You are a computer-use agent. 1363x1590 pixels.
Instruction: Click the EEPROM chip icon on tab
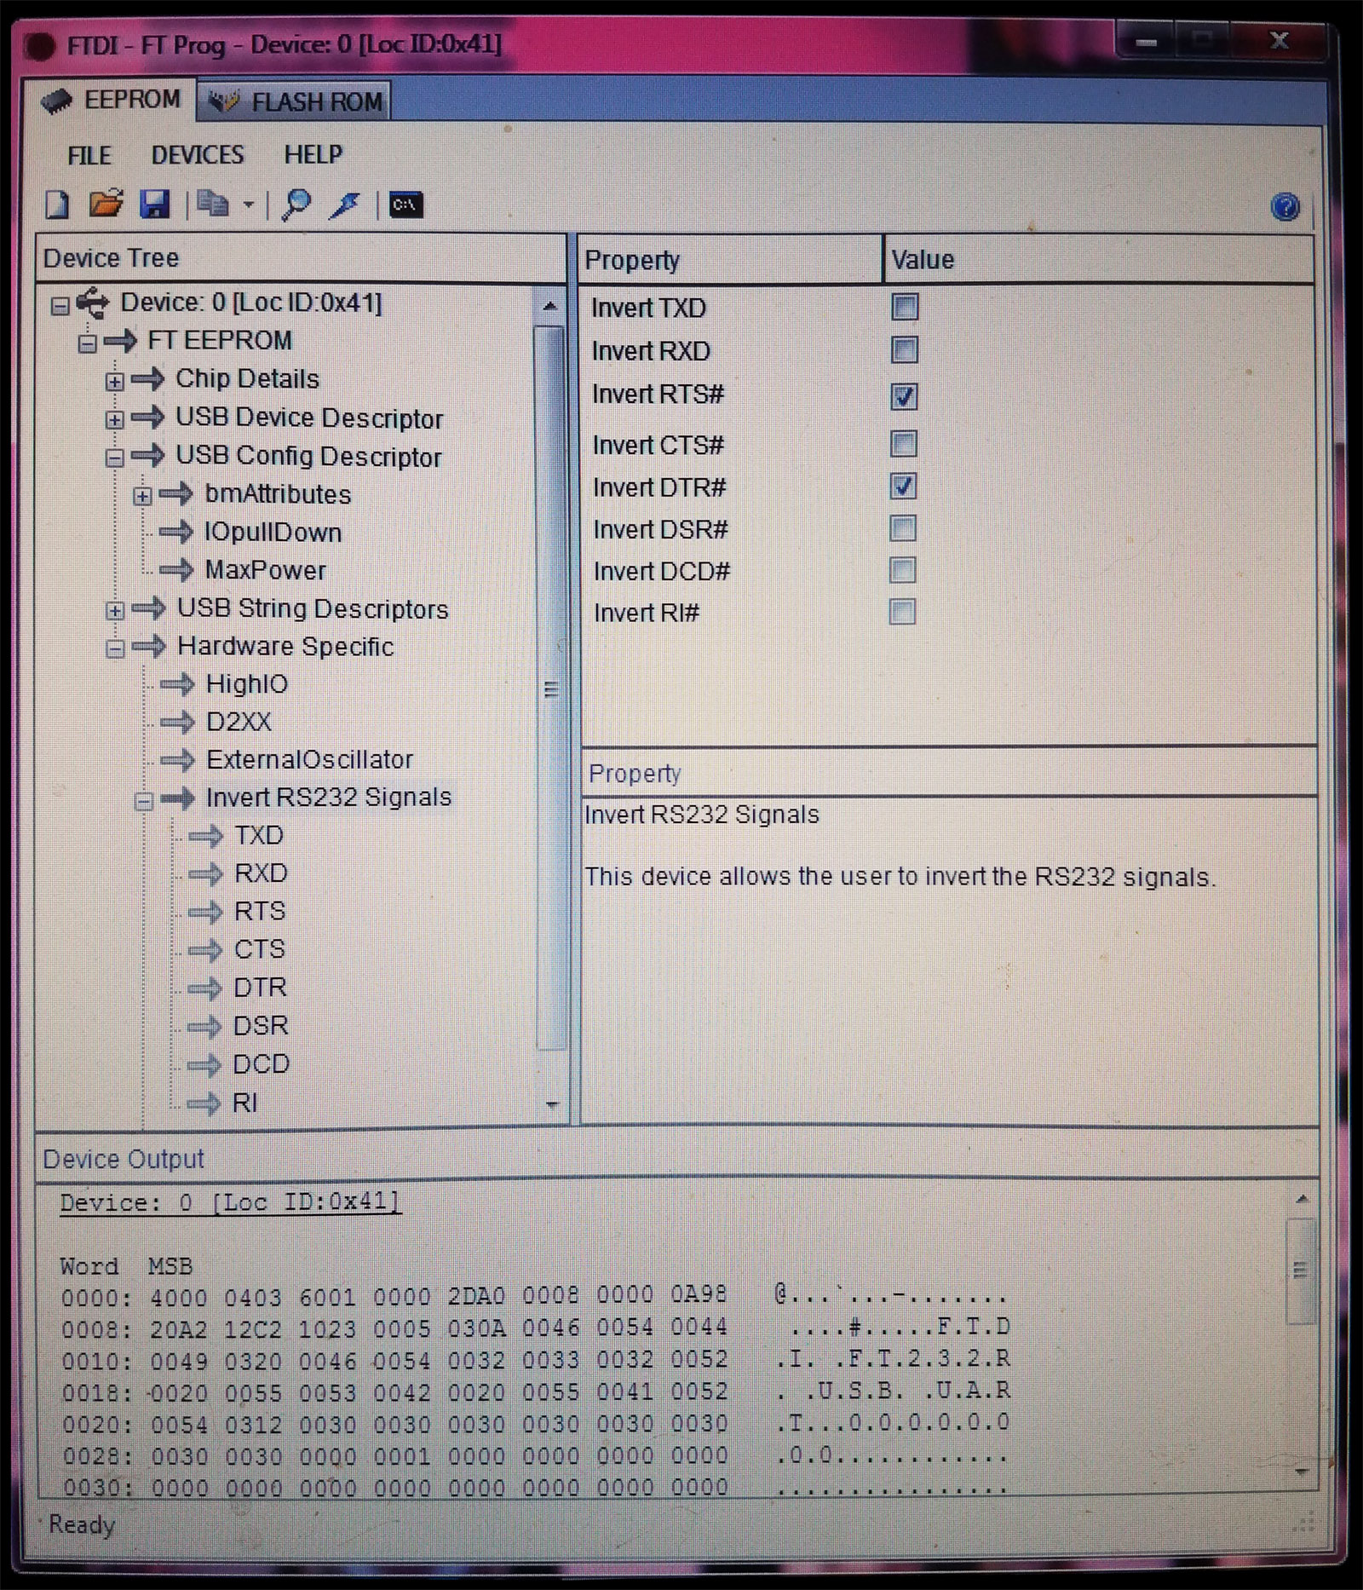pos(56,101)
